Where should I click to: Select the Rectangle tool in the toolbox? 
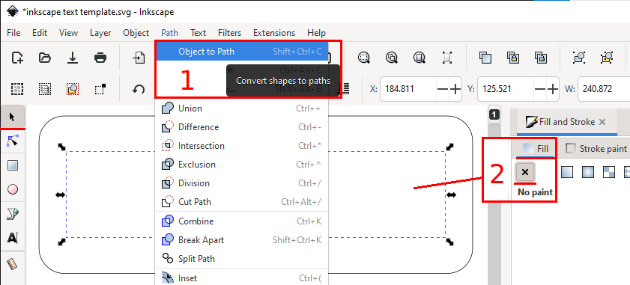pos(13,165)
